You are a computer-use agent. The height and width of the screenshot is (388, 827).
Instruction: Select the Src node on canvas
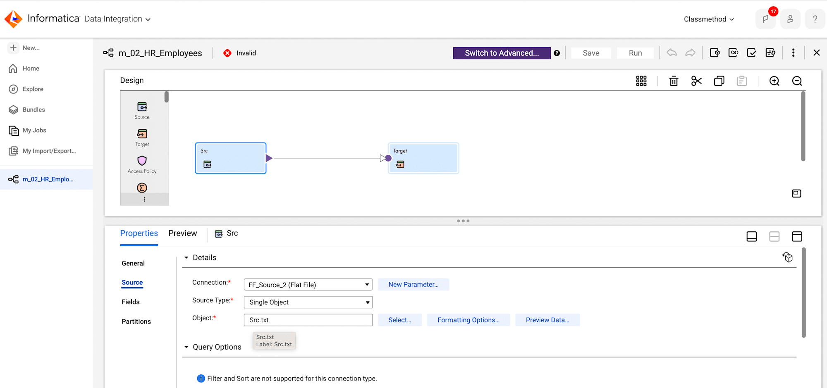pyautogui.click(x=231, y=158)
